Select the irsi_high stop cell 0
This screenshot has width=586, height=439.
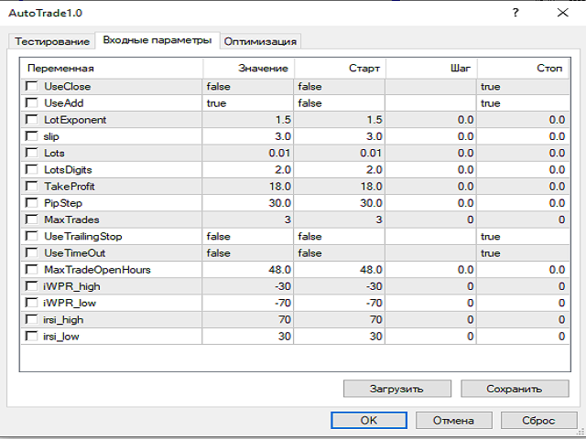pos(523,319)
